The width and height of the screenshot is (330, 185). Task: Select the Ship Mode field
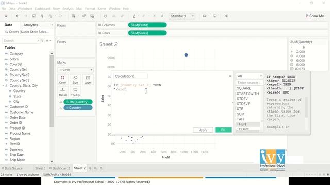point(17,160)
